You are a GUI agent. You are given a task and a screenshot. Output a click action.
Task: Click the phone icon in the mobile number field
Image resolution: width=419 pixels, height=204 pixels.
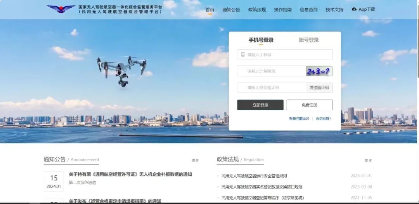(x=243, y=55)
